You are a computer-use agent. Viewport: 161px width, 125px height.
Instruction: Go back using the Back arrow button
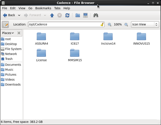pyautogui.click(x=9, y=15)
